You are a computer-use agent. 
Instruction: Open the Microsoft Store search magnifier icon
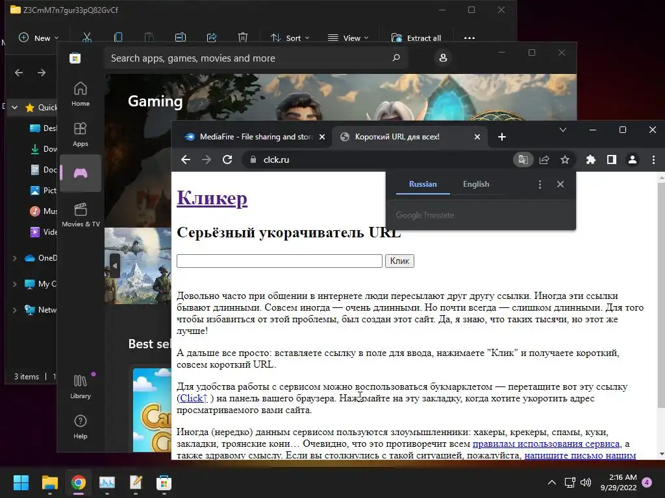396,58
